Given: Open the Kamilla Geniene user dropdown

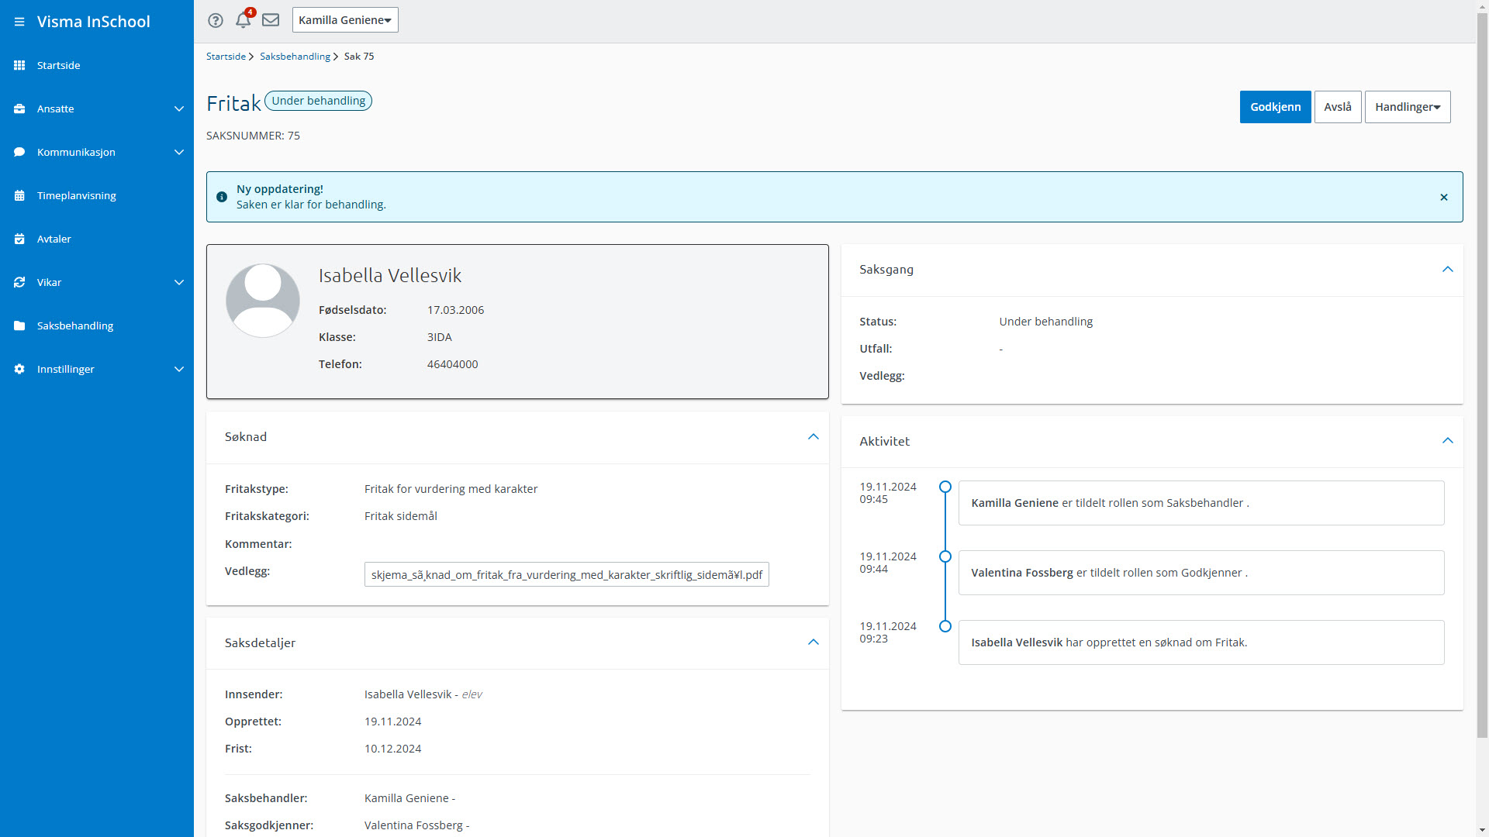Looking at the screenshot, I should pyautogui.click(x=345, y=20).
